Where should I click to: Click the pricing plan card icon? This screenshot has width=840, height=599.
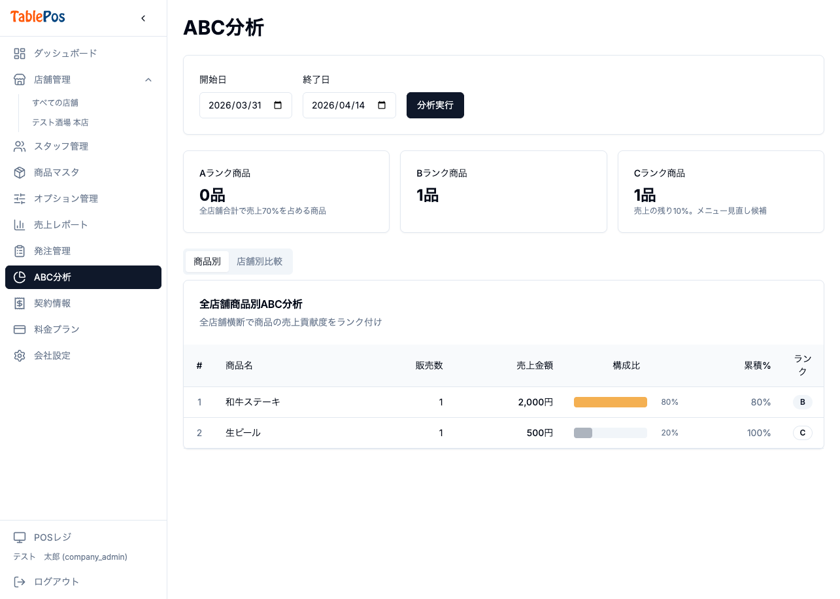click(x=20, y=330)
